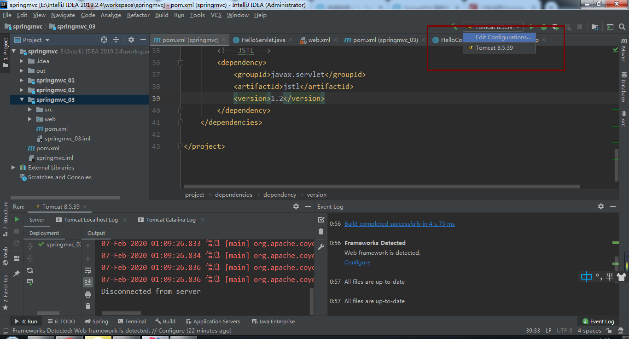The width and height of the screenshot is (629, 339).
Task: Open the Refactor menu
Action: tap(138, 15)
